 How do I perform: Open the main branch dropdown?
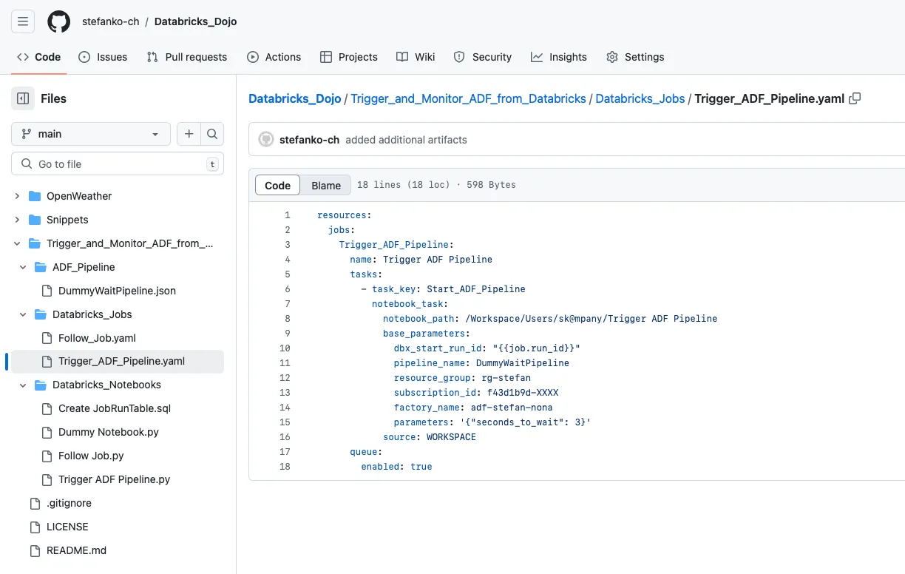point(91,134)
